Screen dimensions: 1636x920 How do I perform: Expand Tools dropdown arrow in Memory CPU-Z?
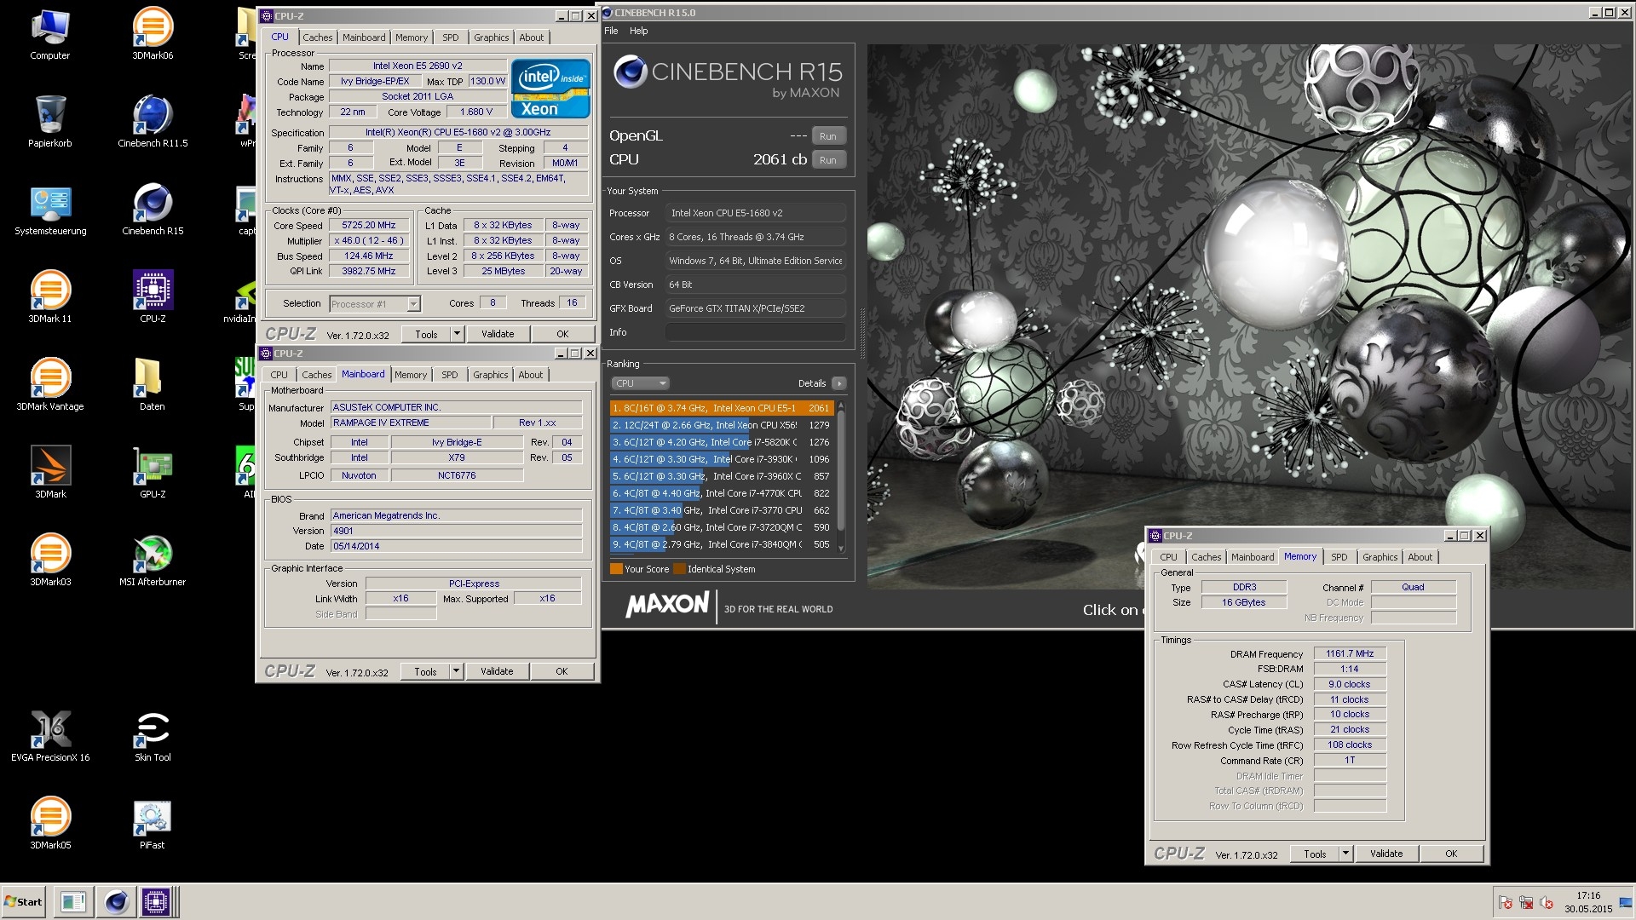coord(1345,854)
